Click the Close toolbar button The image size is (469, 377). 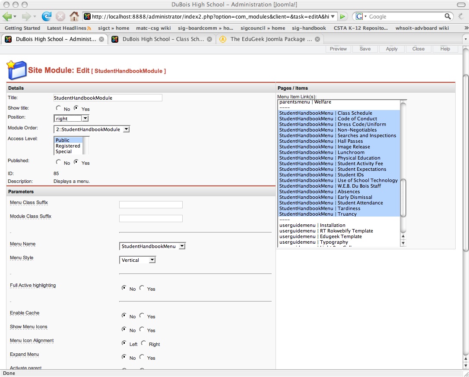pos(418,49)
